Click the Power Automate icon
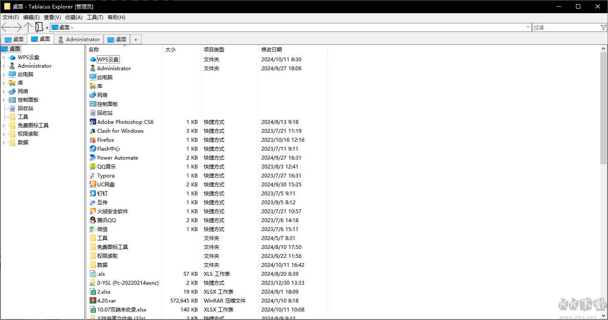608x320 pixels. coord(93,158)
